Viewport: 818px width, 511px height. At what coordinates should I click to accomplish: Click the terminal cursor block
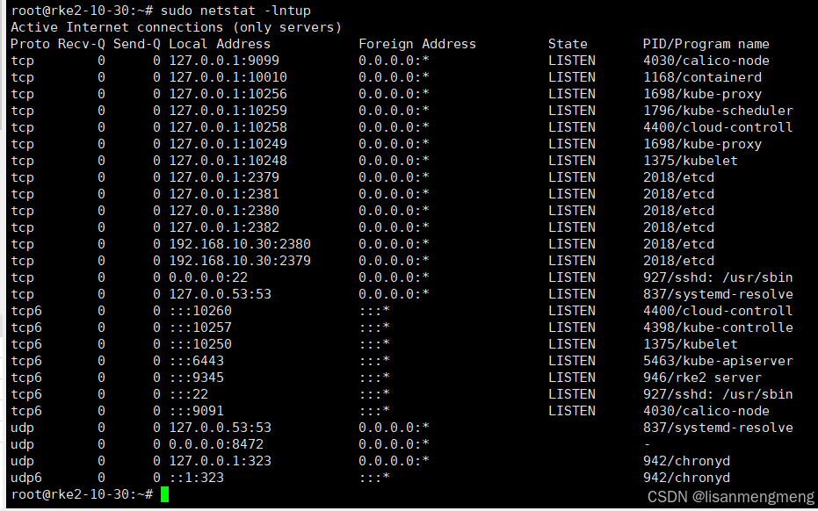(x=163, y=493)
